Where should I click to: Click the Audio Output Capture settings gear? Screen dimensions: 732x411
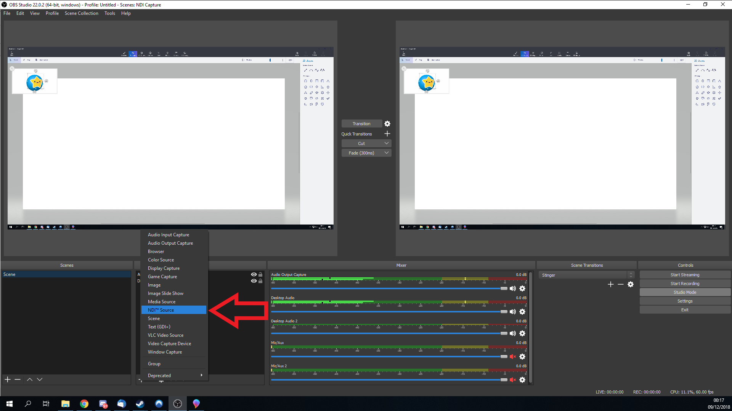click(522, 288)
